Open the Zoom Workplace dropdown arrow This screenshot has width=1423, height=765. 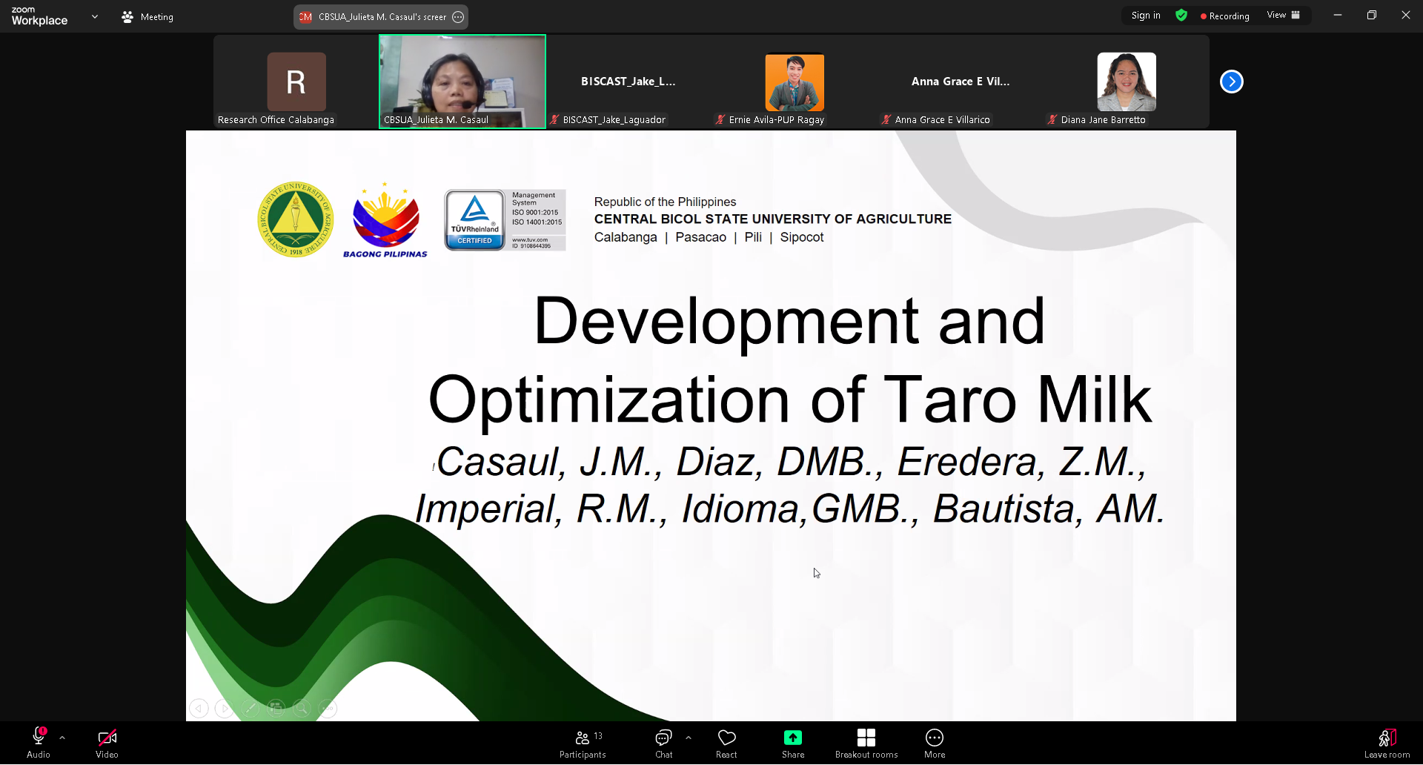95,16
